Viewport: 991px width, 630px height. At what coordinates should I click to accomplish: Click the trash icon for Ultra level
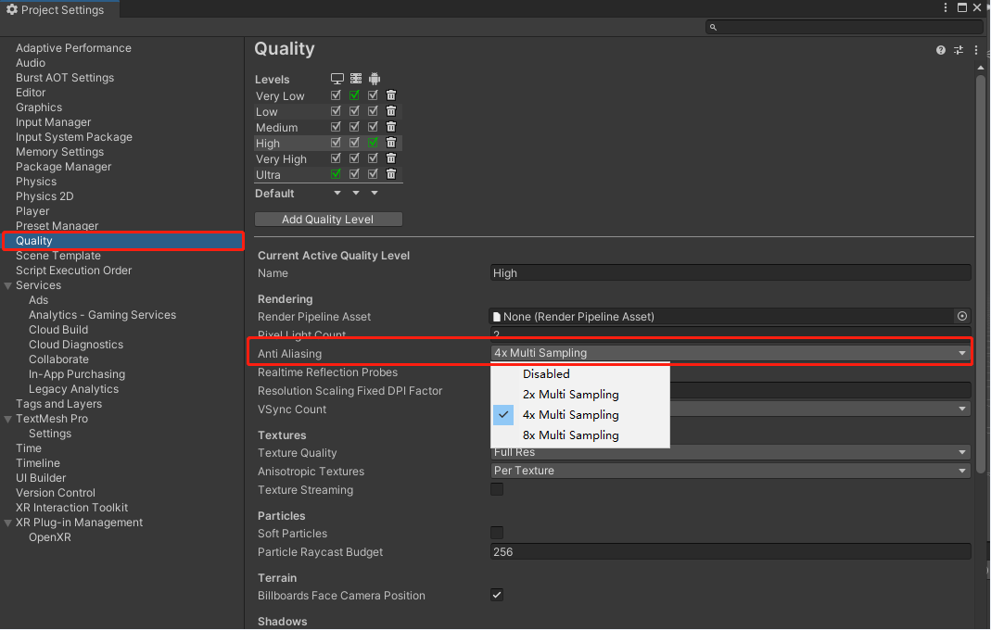(x=391, y=174)
